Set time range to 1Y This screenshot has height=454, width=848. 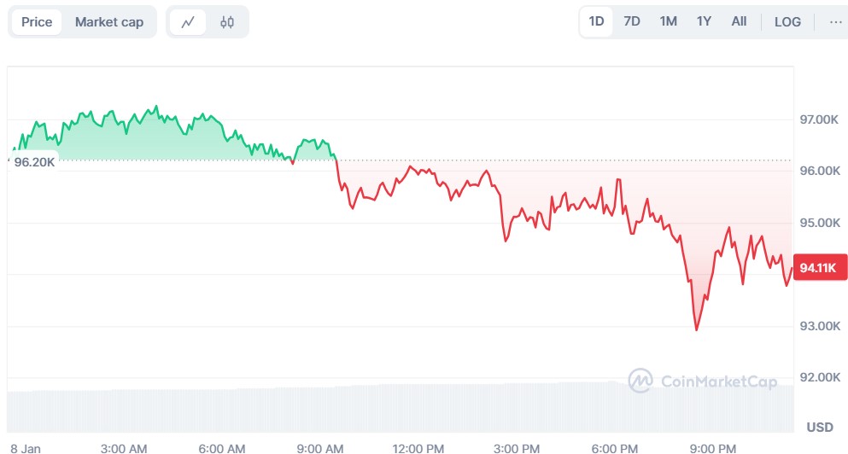click(x=704, y=21)
